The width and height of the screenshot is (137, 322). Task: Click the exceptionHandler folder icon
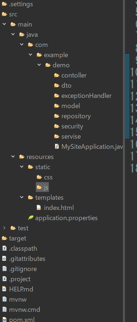pos(57,96)
